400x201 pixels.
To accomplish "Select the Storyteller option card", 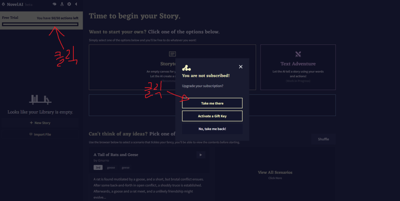I will (x=132, y=67).
